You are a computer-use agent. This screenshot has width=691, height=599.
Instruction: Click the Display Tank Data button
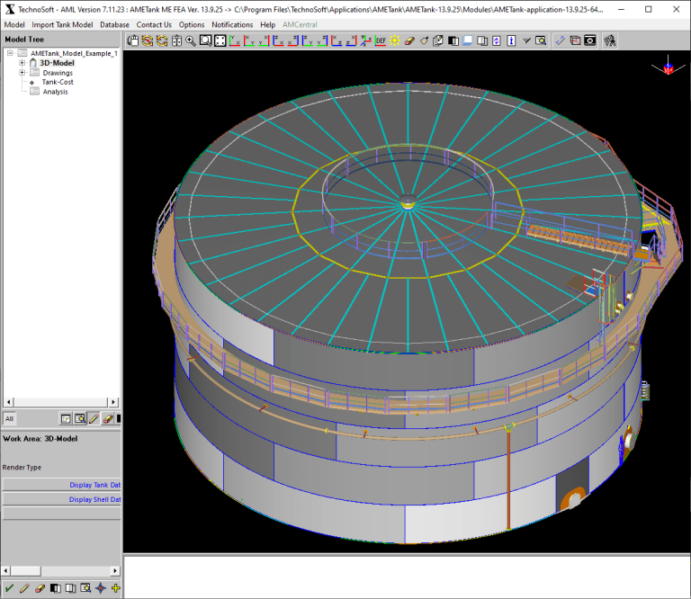[62, 485]
